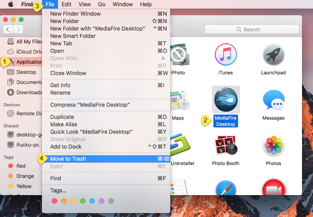Select the Photos app icon

coord(273,145)
